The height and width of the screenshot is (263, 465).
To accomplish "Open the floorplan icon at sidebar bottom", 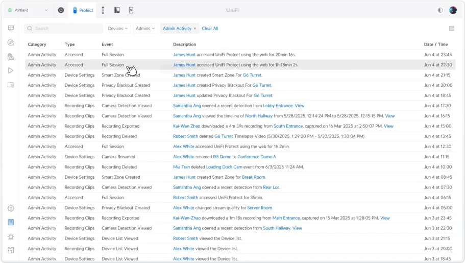I will pos(11,251).
